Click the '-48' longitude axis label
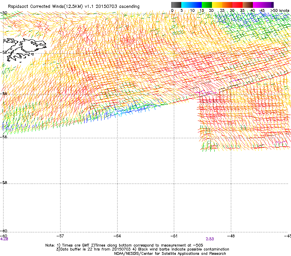 (231, 236)
